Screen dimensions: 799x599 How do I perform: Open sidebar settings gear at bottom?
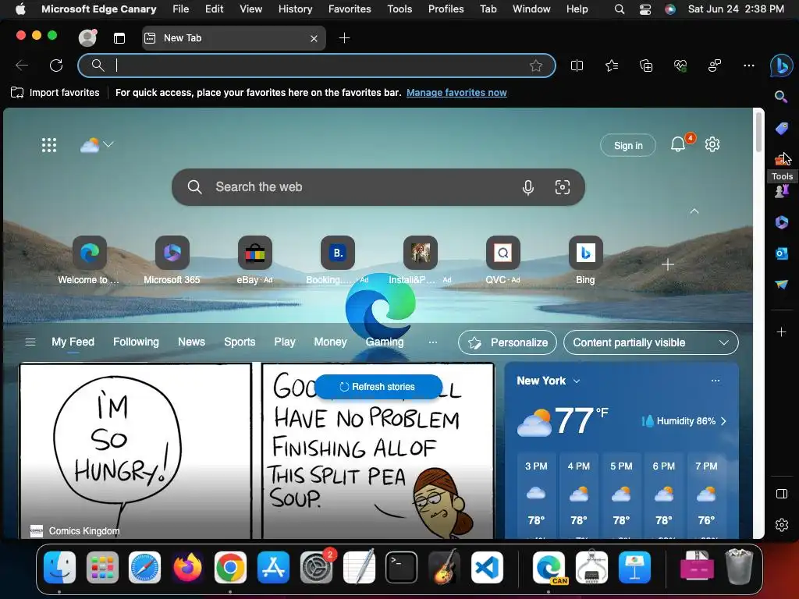click(x=781, y=525)
